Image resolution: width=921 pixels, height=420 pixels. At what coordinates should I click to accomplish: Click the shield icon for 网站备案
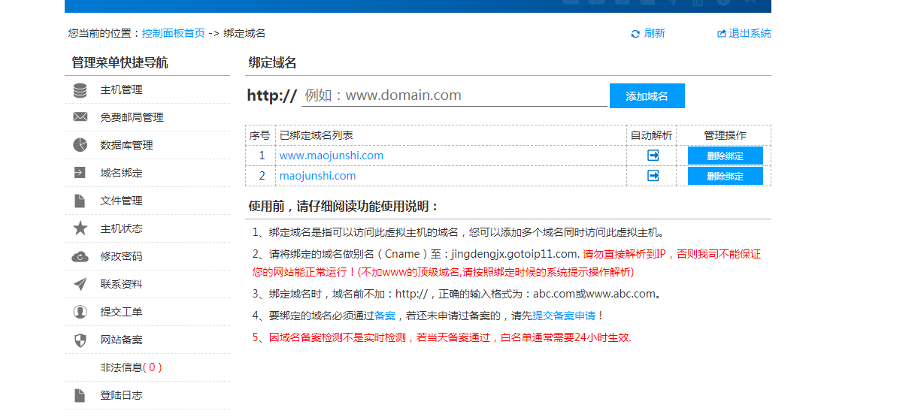point(80,340)
